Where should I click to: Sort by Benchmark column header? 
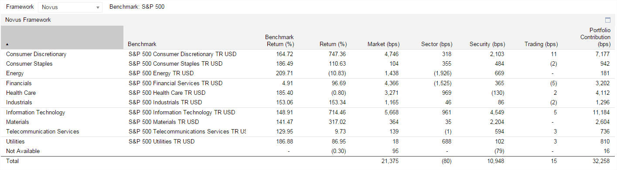pyautogui.click(x=142, y=44)
